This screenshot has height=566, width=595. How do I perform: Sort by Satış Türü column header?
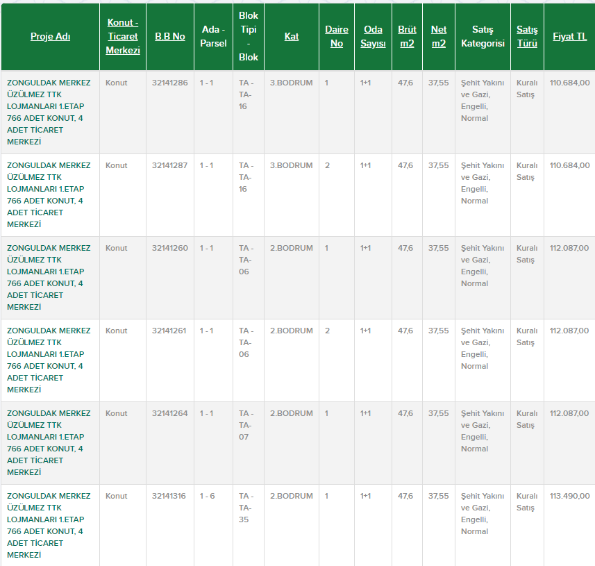[527, 37]
